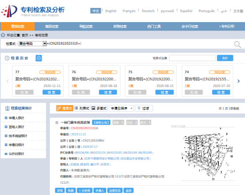
Task: Expand the 申请人统计 tree item
Action: (x=6, y=118)
